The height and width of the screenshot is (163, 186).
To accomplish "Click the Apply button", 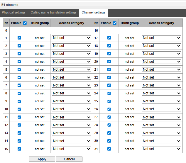I will point(42,159).
